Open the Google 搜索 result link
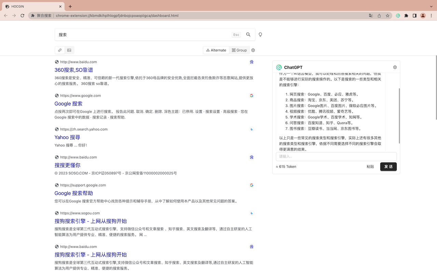437x273 pixels. [68, 103]
